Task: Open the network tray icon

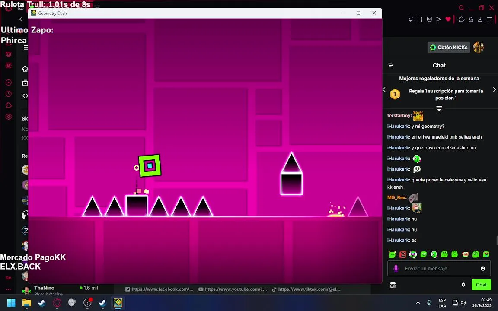Action: click(x=455, y=303)
